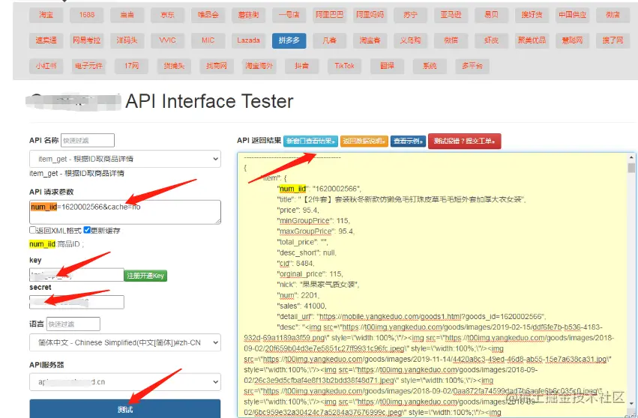
Task: Open the 抖音 platform tab
Action: [x=301, y=66]
